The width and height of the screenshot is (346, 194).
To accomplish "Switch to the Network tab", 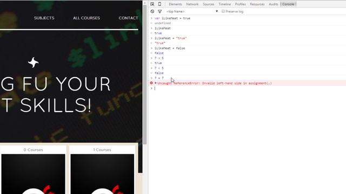I will (x=192, y=4).
